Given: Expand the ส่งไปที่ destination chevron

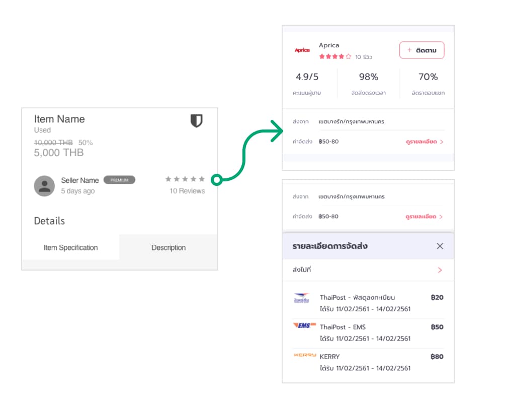Looking at the screenshot, I should click(x=440, y=270).
